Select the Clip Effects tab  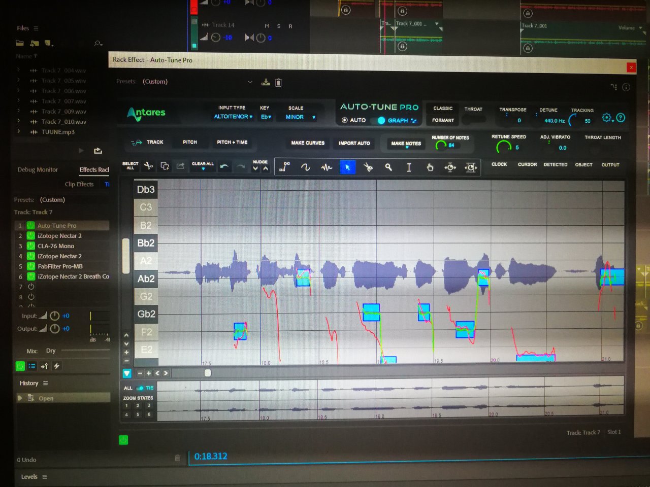tap(79, 184)
